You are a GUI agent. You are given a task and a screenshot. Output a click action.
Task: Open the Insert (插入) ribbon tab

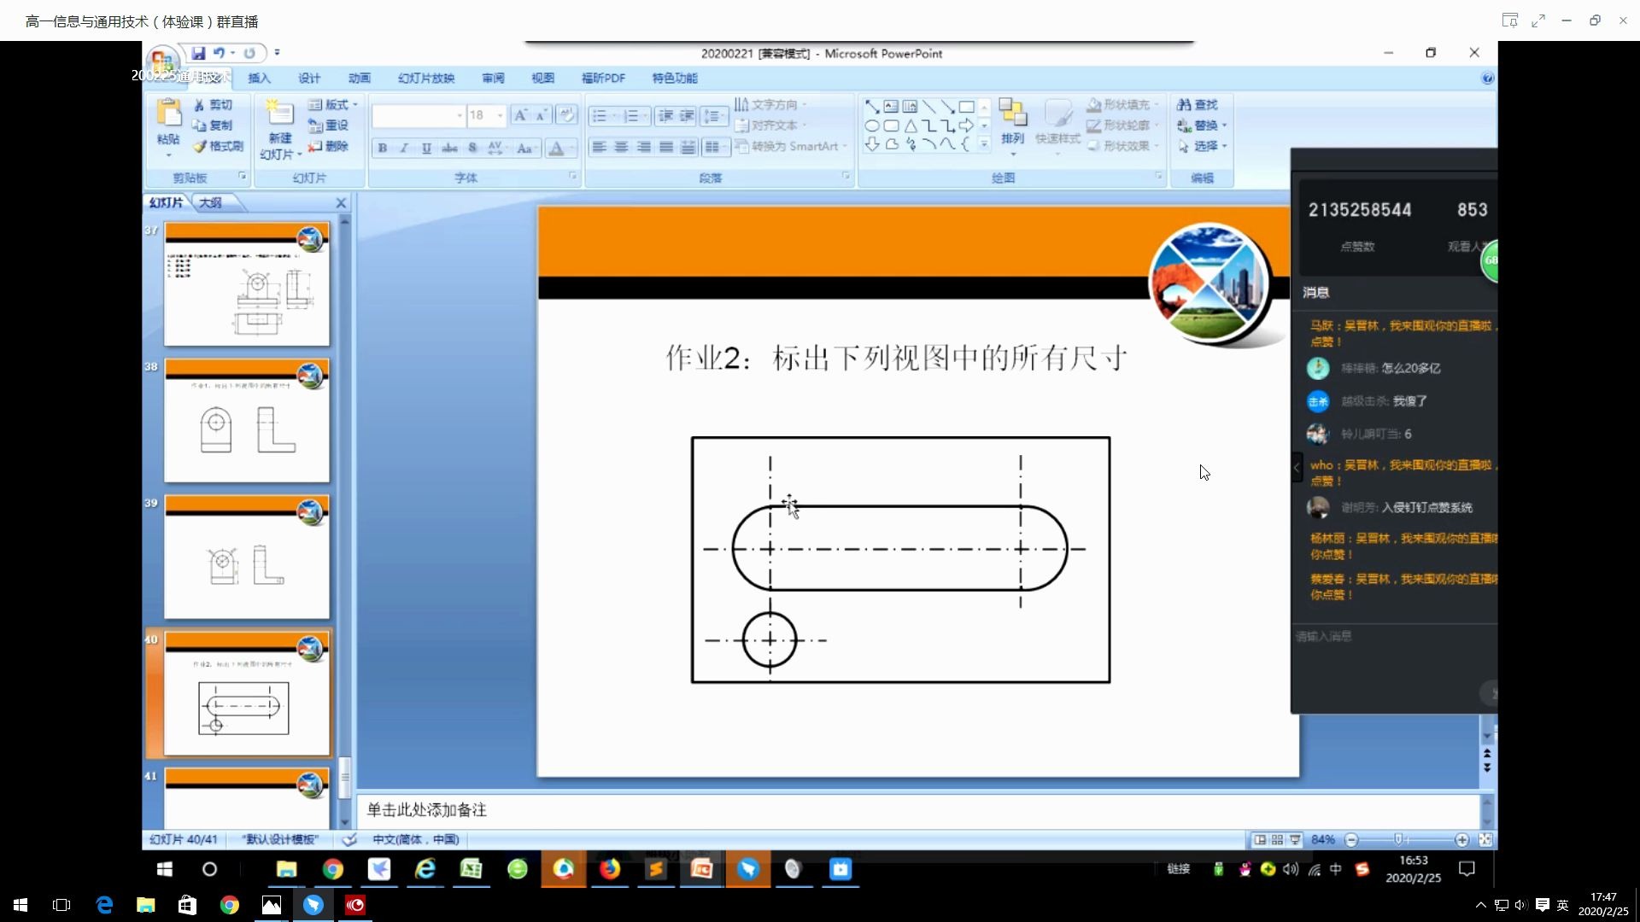point(259,78)
